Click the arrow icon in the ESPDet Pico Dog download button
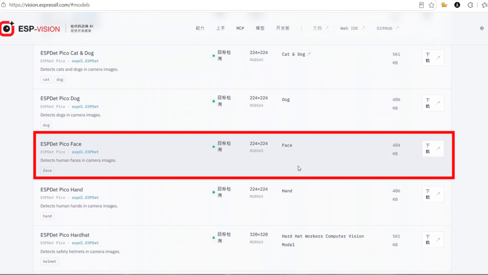Viewport: 488px width, 275px height. tap(438, 103)
